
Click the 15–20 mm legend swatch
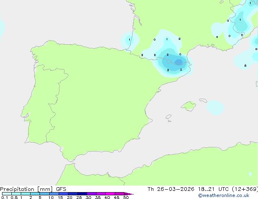click(63, 194)
